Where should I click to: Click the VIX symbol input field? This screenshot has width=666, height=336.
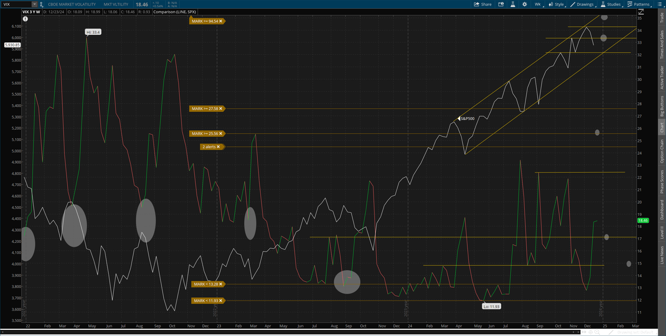tap(16, 4)
